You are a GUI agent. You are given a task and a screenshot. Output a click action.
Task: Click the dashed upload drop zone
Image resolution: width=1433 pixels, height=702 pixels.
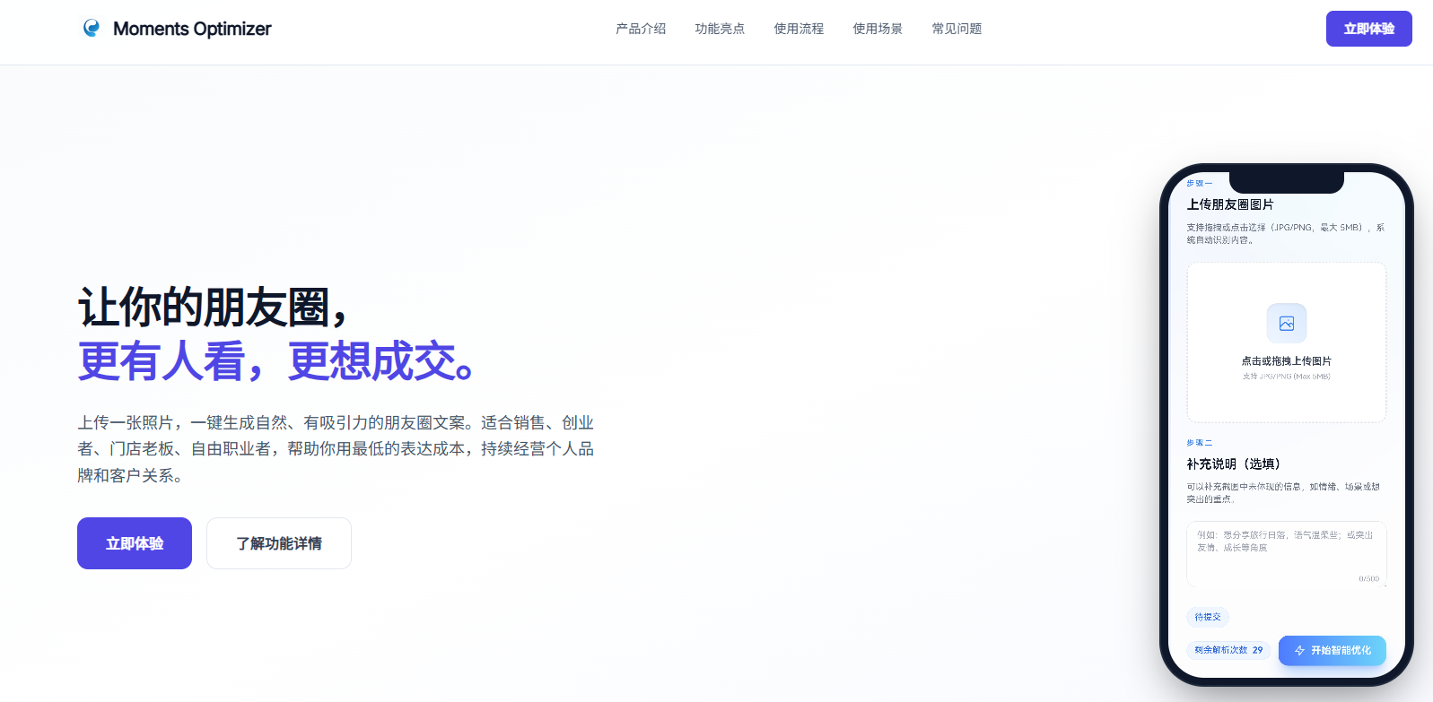click(x=1287, y=342)
